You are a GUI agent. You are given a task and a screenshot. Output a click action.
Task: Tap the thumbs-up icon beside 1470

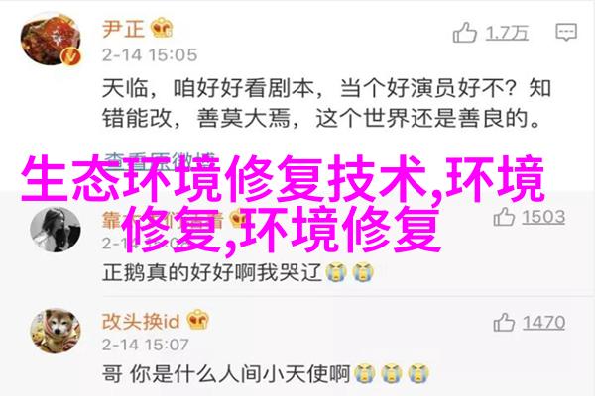[x=504, y=322]
